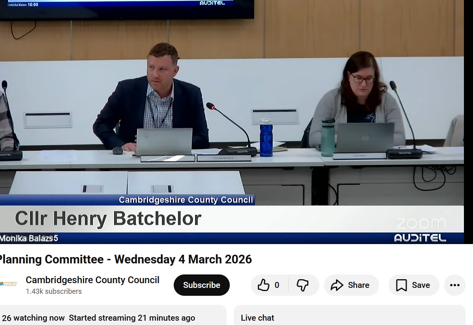
Task: Click the Live chat panel header
Action: point(257,318)
